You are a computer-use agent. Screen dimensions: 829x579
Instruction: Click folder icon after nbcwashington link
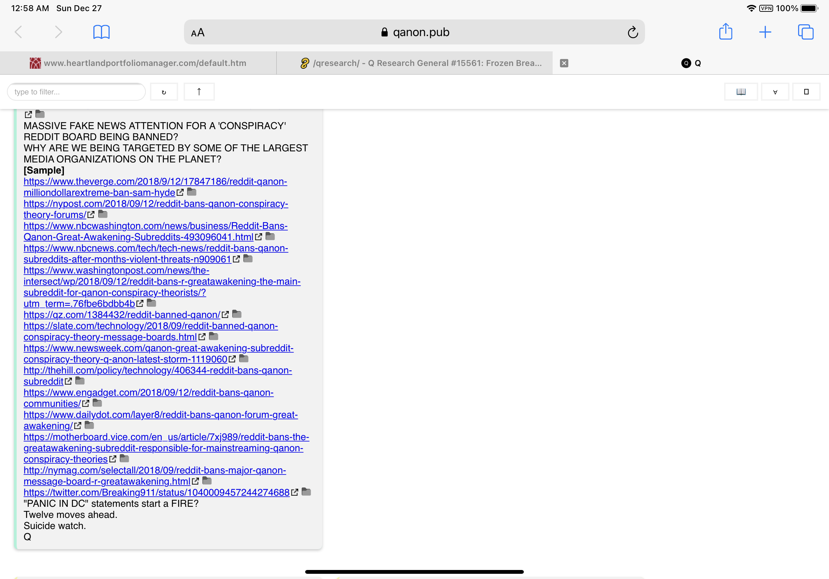coord(270,236)
